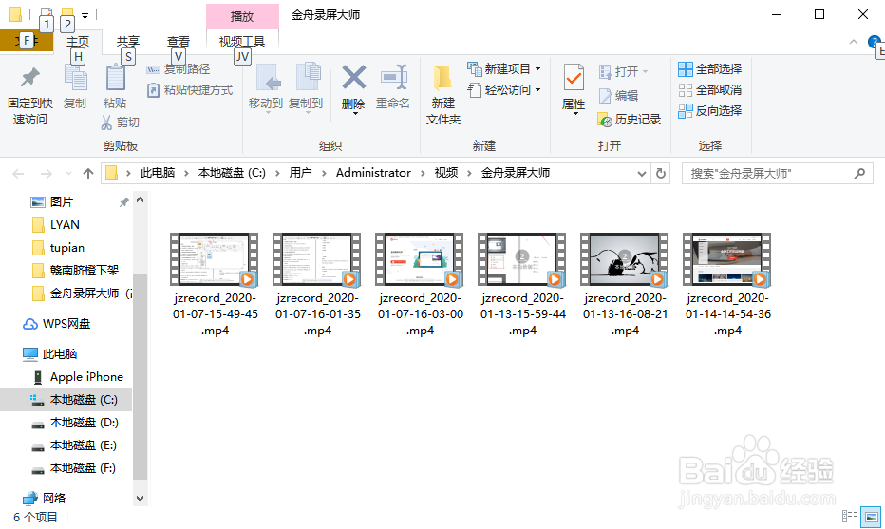Screen dimensions: 885x529
Task: Click Select All (全部选择)
Action: tap(709, 69)
